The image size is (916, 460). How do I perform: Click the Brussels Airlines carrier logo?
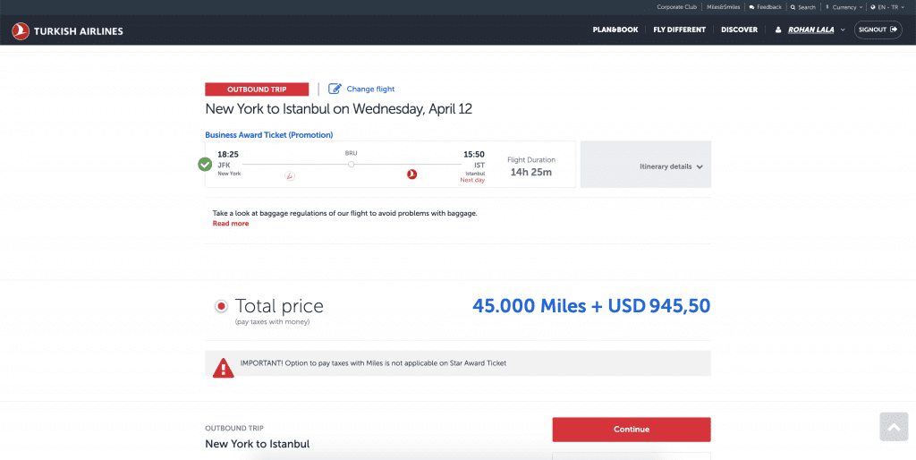click(289, 175)
